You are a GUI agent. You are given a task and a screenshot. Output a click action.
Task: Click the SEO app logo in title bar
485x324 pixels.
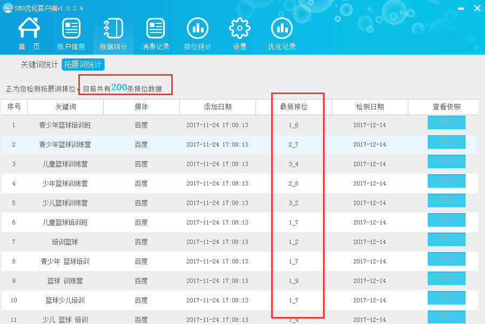tap(8, 8)
